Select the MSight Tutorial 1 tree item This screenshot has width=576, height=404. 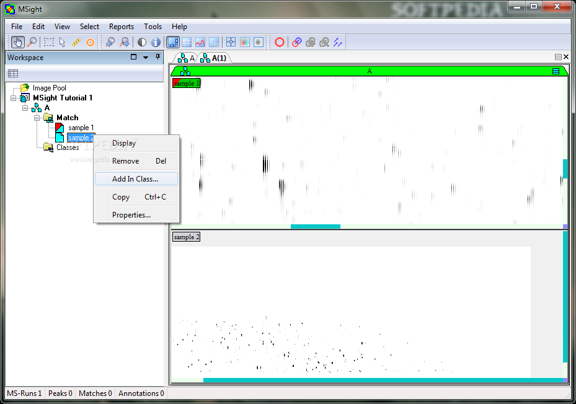(63, 98)
